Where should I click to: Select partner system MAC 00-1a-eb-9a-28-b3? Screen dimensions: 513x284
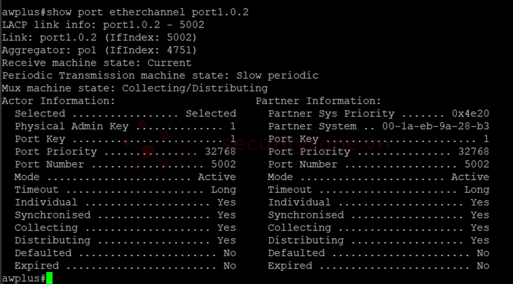click(436, 127)
